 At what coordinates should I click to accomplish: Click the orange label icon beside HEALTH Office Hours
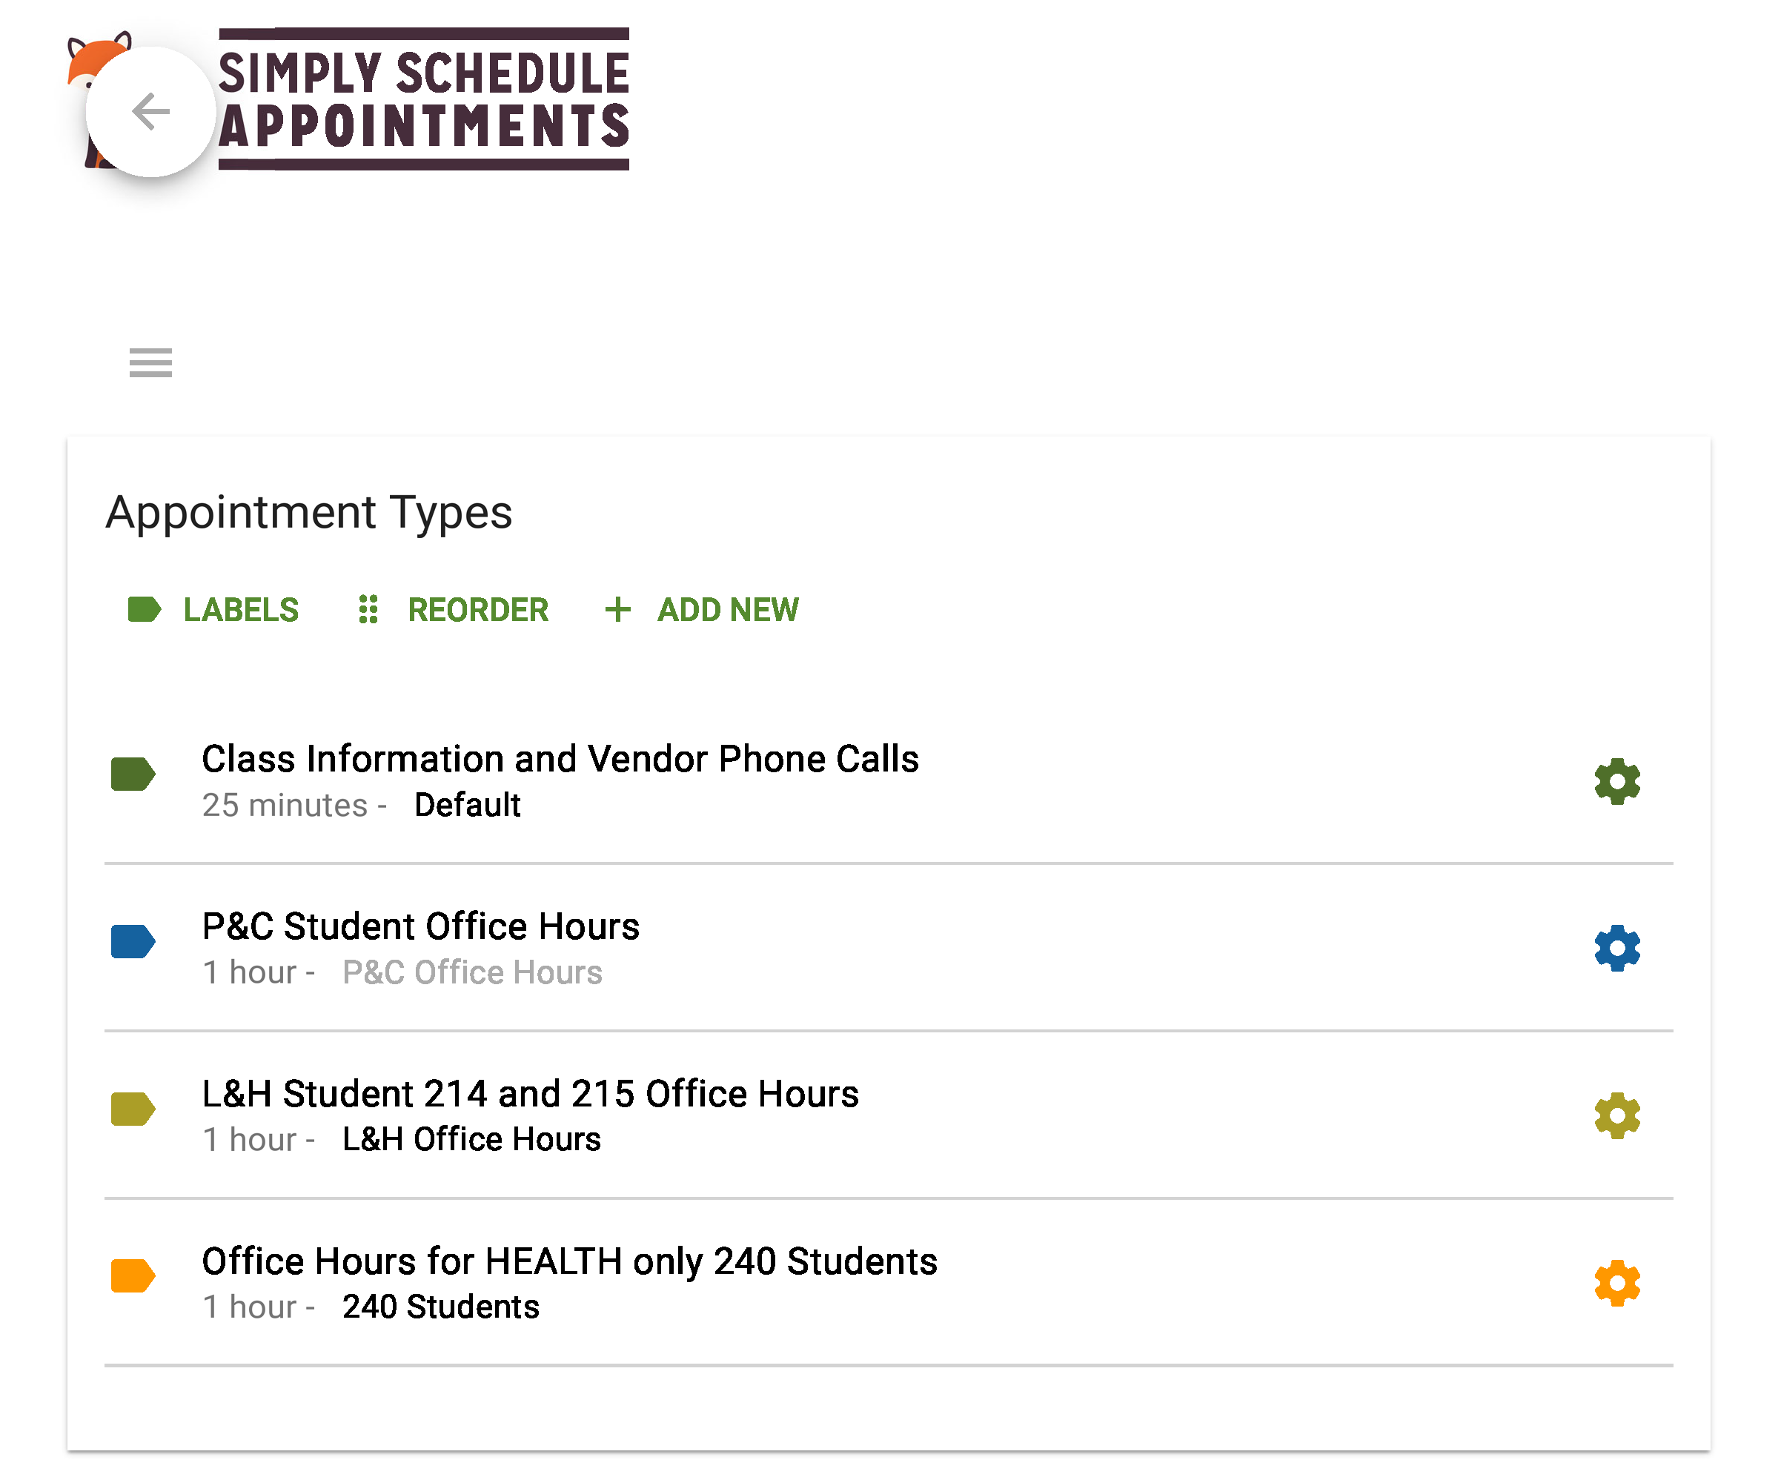coord(133,1276)
